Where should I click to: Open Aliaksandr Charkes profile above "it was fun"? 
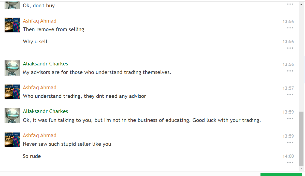(x=46, y=111)
